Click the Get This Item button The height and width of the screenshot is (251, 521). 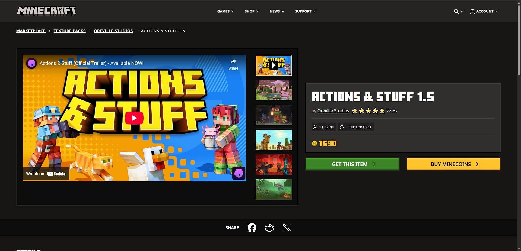pos(352,164)
